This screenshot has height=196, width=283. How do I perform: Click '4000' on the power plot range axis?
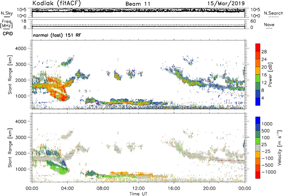[21, 48]
